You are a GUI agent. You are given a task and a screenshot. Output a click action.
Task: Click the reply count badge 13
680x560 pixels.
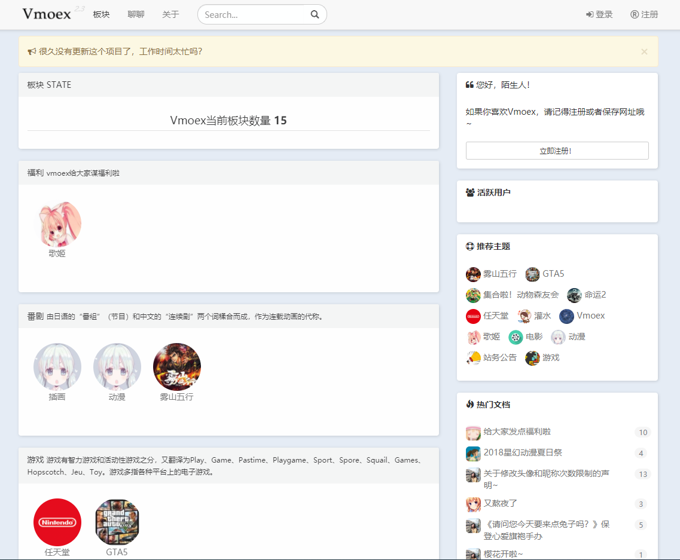(x=643, y=474)
